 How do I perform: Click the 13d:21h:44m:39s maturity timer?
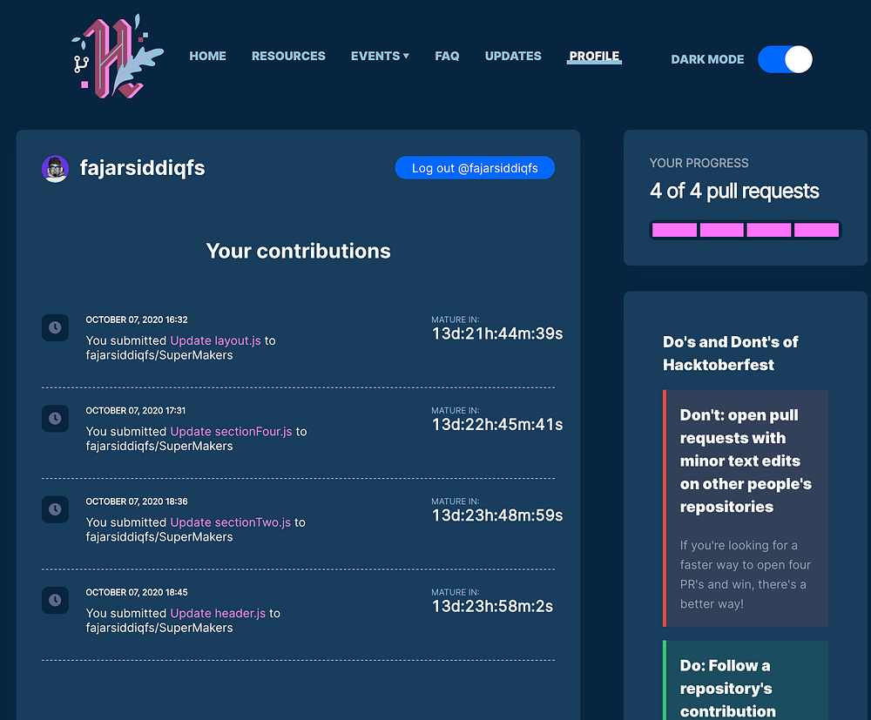tap(497, 333)
